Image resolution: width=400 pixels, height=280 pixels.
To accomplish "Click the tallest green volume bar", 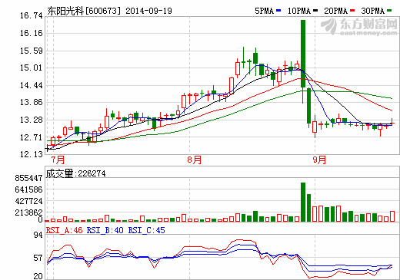I will tap(303, 202).
